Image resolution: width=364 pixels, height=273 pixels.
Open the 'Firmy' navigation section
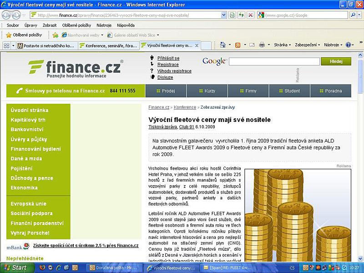point(248,91)
